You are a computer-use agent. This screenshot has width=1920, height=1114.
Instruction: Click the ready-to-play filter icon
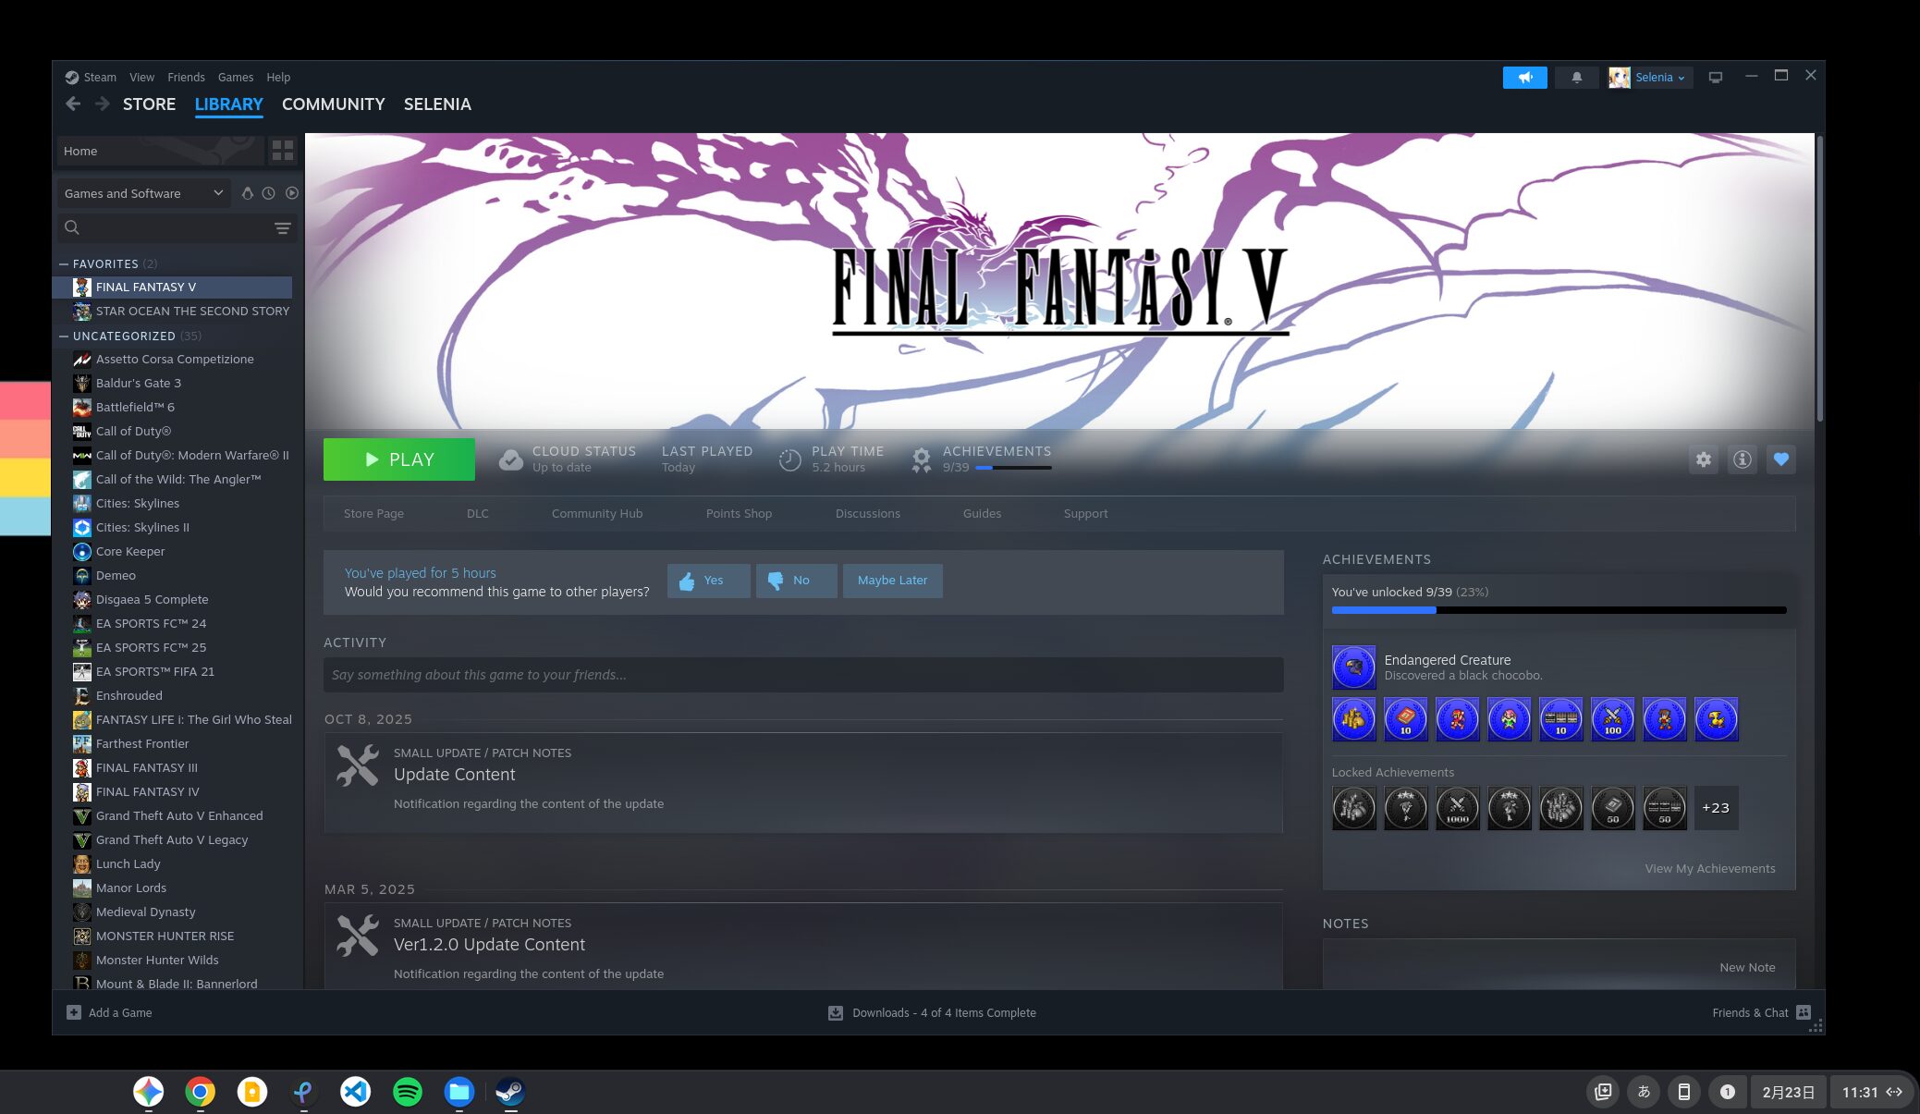point(292,193)
